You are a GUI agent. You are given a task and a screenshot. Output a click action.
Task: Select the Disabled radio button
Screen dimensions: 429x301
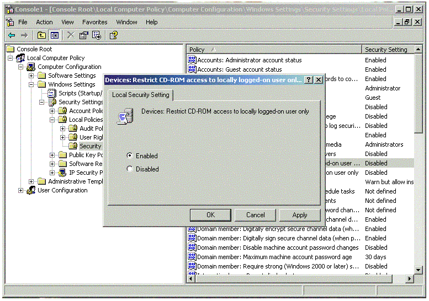[130, 169]
